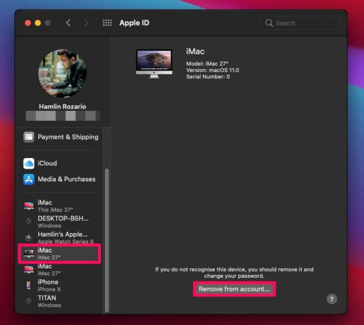364x325 pixels.
Task: Show all preferences grid icon
Action: point(107,23)
